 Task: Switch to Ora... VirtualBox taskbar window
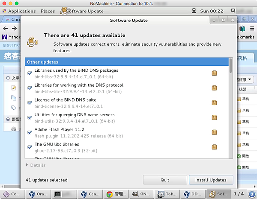(x=39, y=194)
